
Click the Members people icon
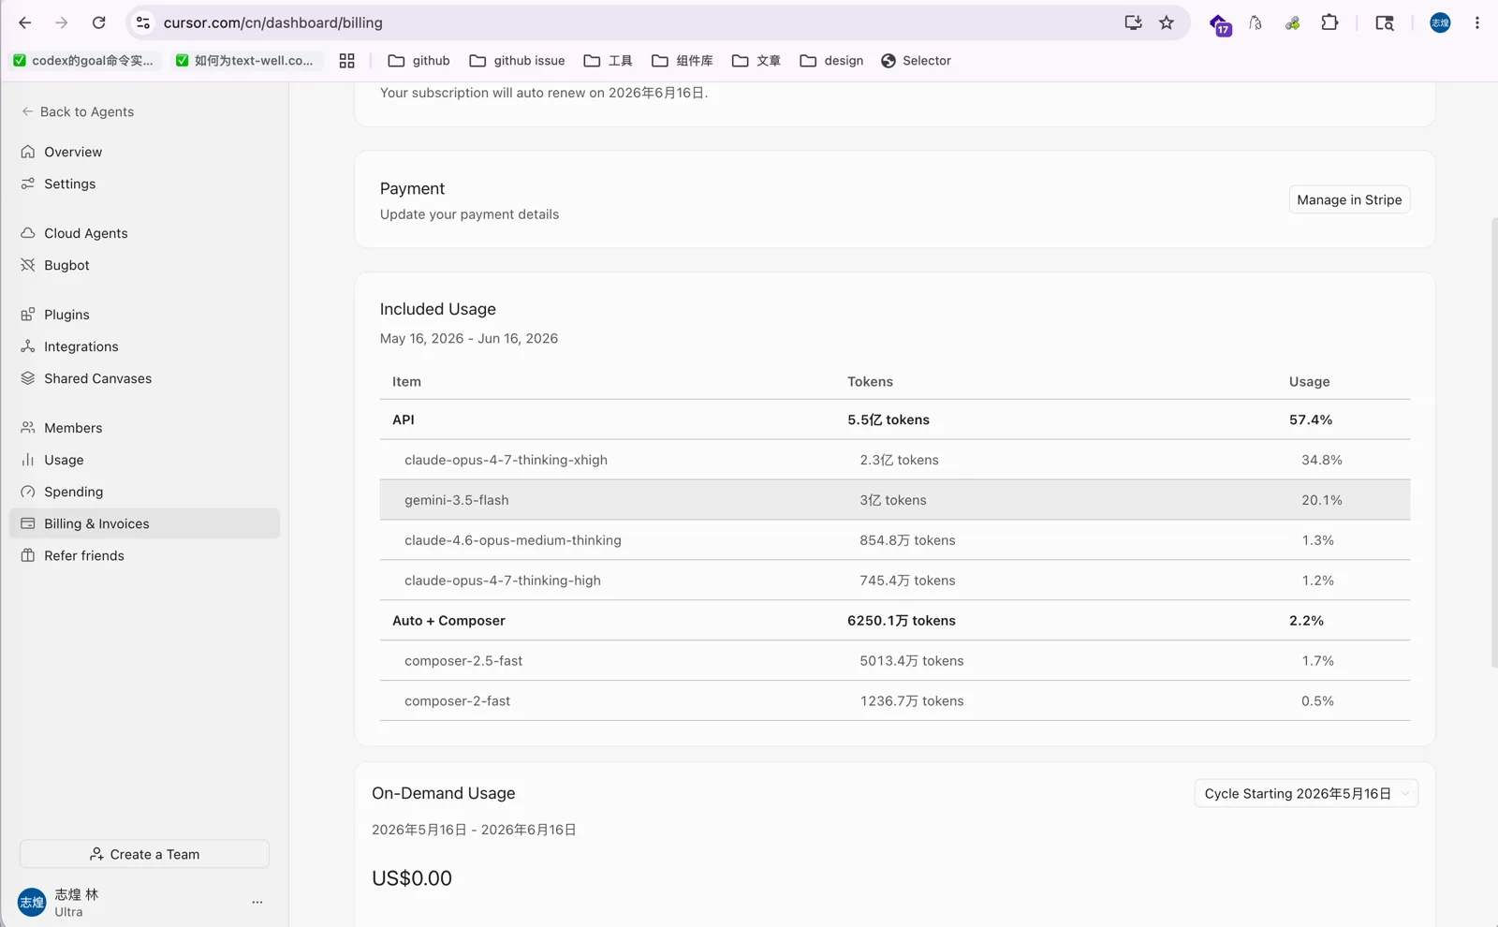click(x=28, y=428)
